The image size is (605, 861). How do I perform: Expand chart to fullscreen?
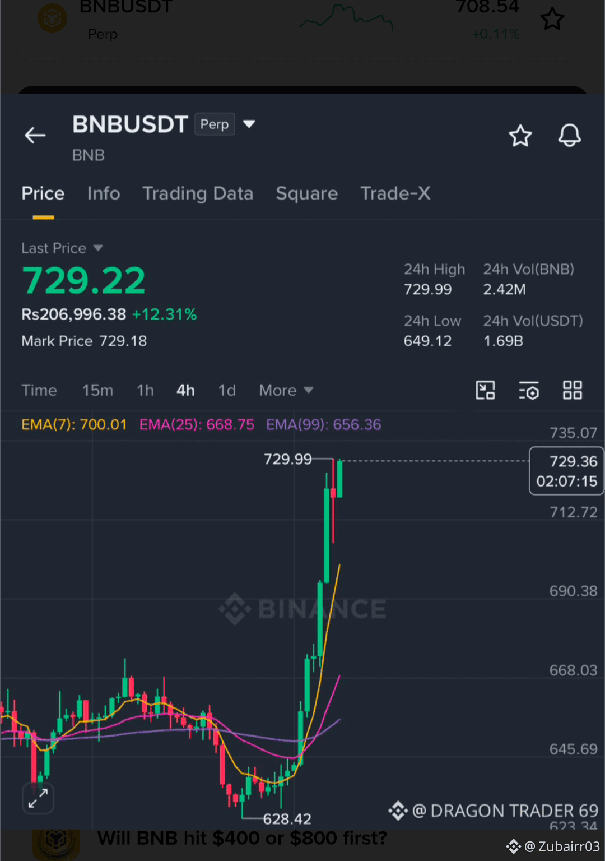(x=38, y=798)
